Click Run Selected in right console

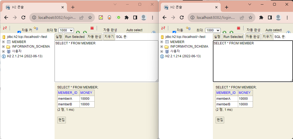(233, 37)
